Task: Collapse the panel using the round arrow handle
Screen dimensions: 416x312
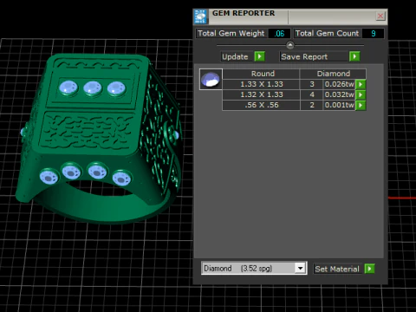Action: tap(290, 45)
